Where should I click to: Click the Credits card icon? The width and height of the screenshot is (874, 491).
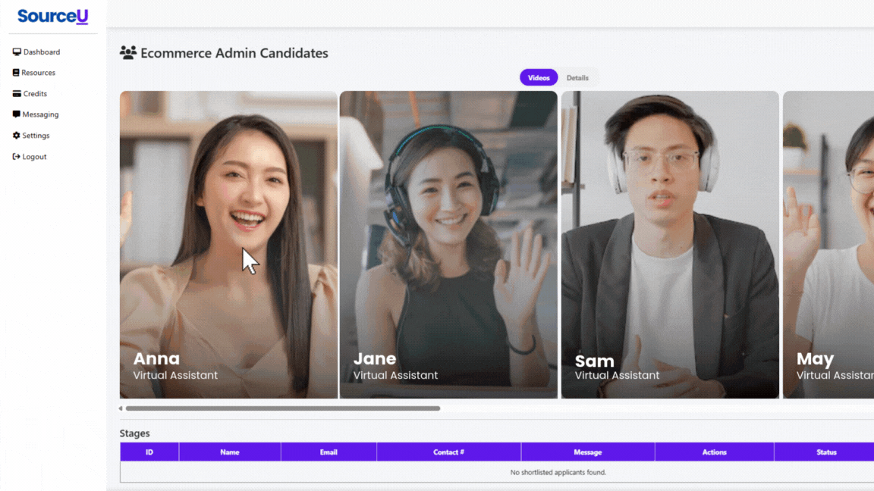[x=17, y=94]
